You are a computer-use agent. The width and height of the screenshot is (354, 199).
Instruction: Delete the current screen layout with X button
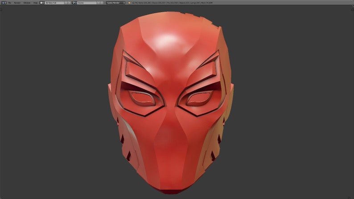pyautogui.click(x=69, y=3)
